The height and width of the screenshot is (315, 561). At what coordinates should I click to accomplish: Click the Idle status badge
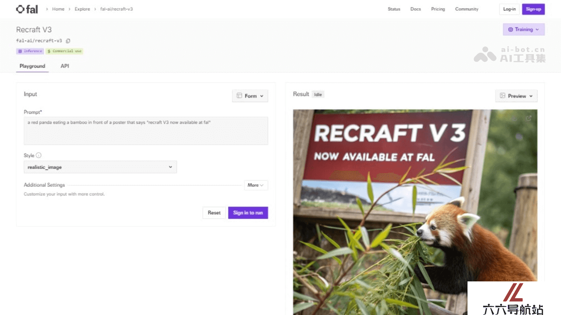318,94
